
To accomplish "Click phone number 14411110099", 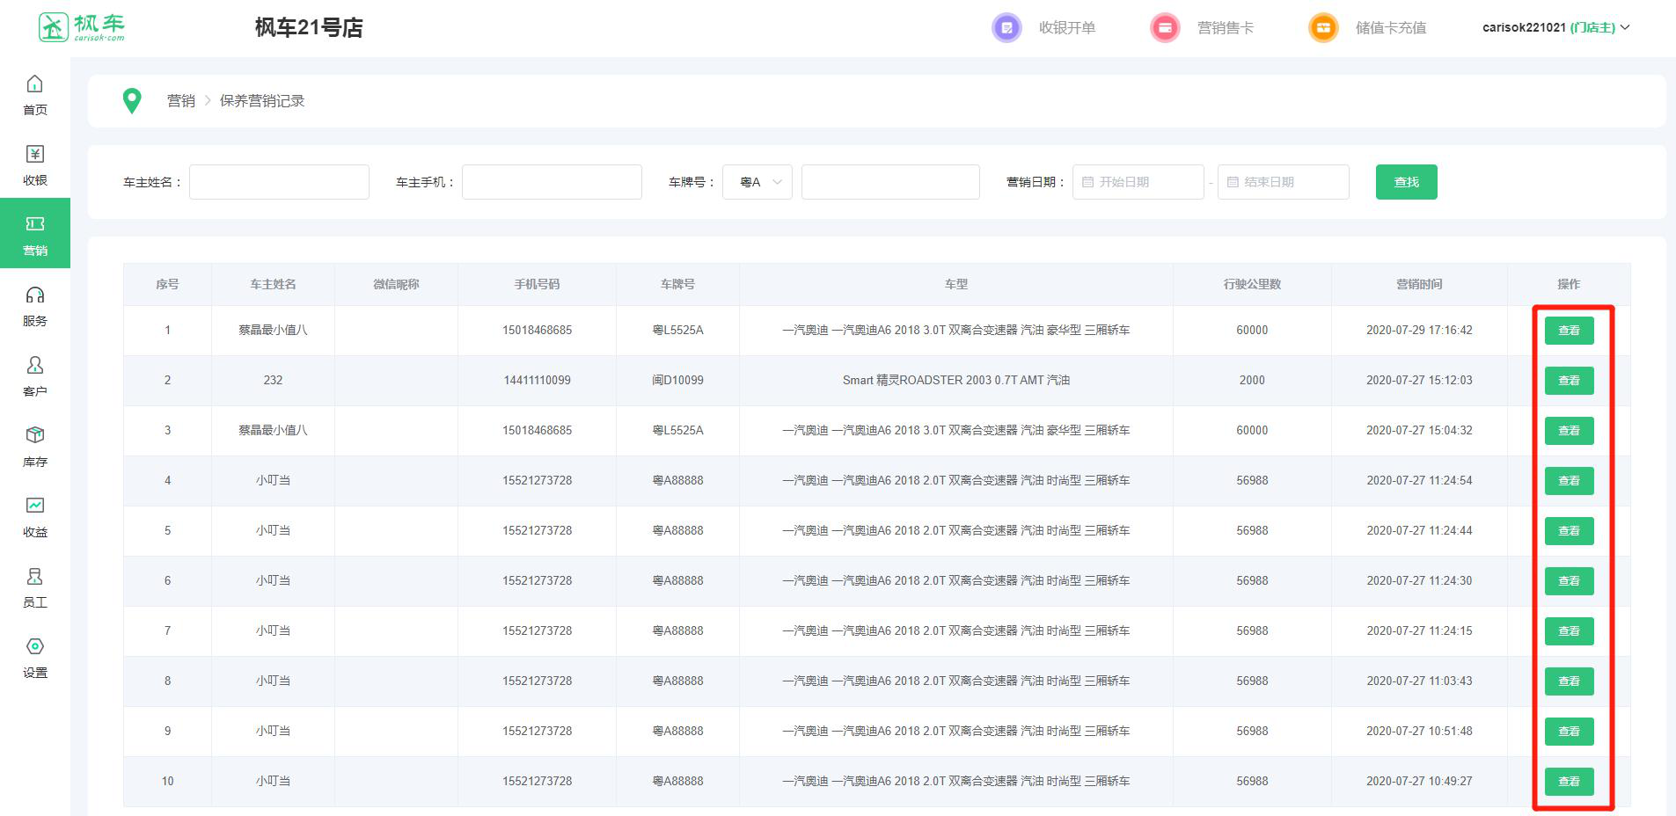I will (537, 381).
